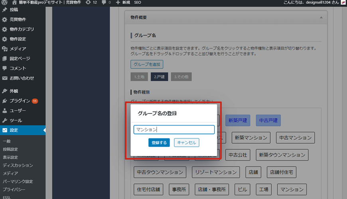
Task: Open the updates icon showing 12
Action: pyautogui.click(x=88, y=2)
